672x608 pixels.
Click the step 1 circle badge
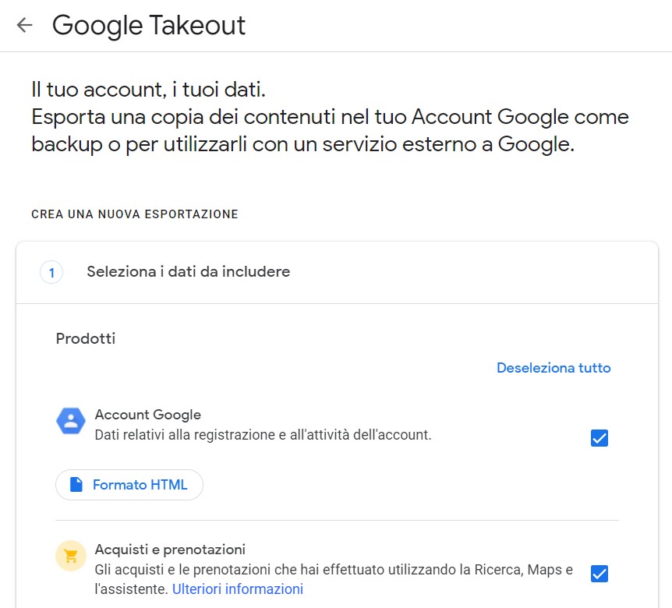[x=51, y=273]
